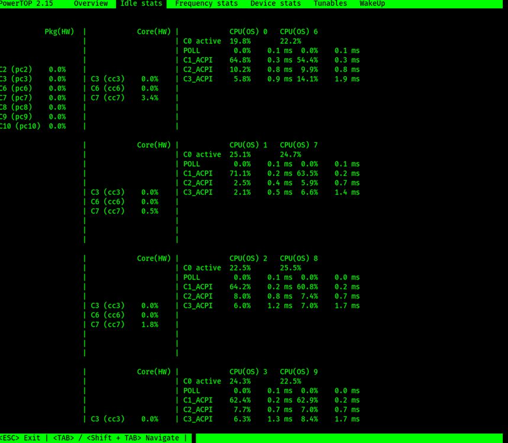Click the 62.4% C1_ACPI value
508x443 pixels.
(x=240, y=400)
